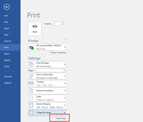This screenshot has width=143, height=122.
Task: Open the HP LaserJet M402n printer dropdown
Action: pos(47,47)
